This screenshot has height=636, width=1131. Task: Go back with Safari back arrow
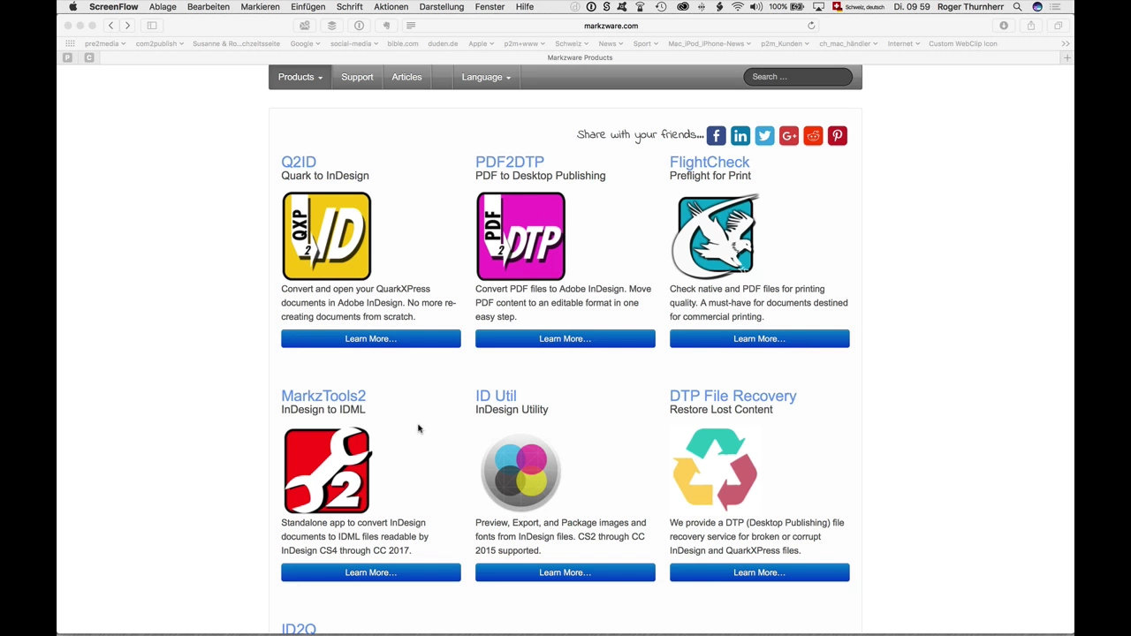[110, 26]
